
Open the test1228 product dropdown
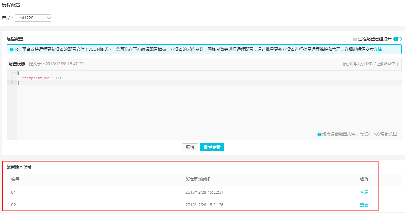coord(33,18)
